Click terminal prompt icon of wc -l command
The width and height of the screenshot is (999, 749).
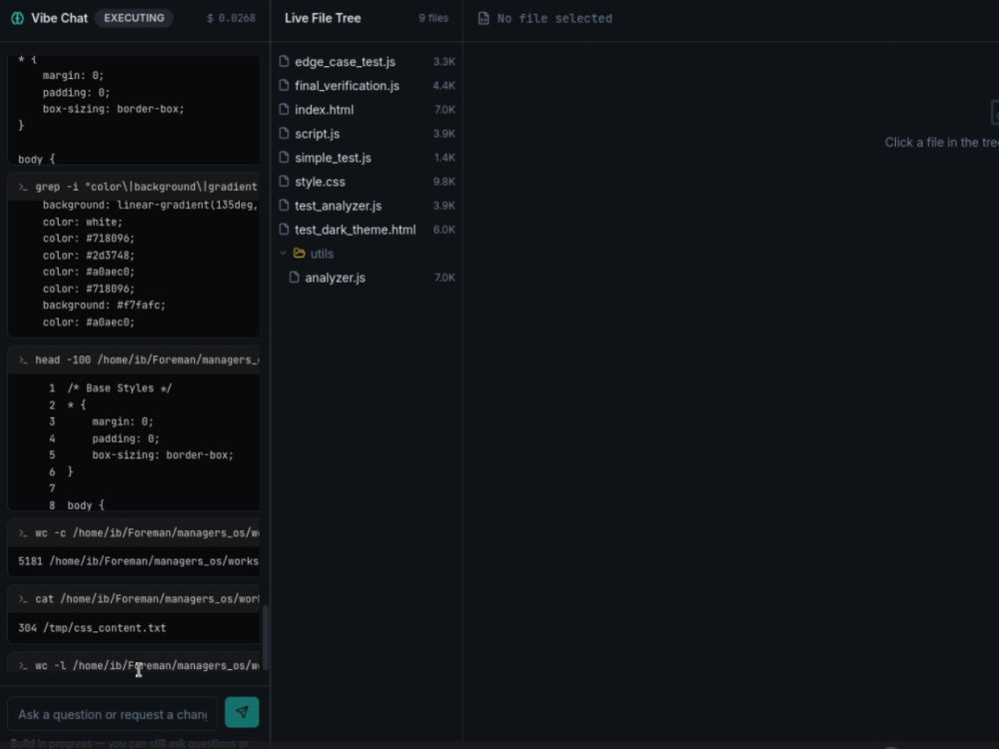pos(24,665)
